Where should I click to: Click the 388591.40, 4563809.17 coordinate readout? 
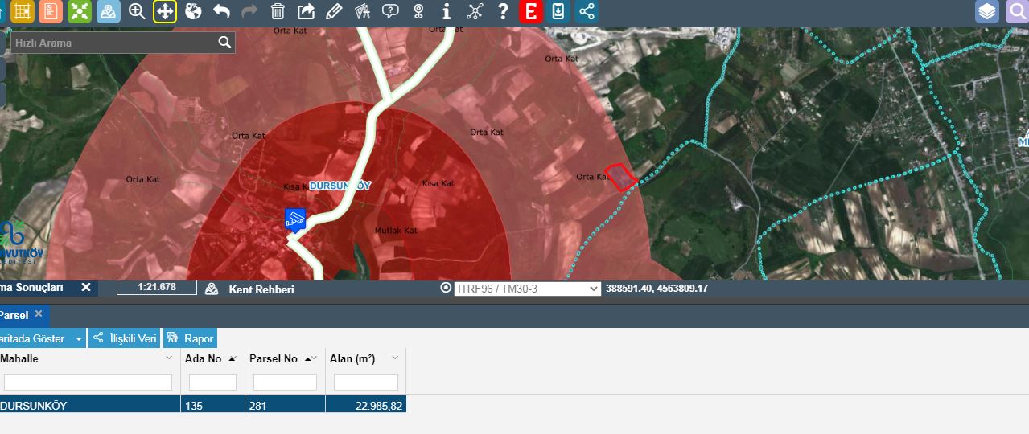click(x=657, y=288)
